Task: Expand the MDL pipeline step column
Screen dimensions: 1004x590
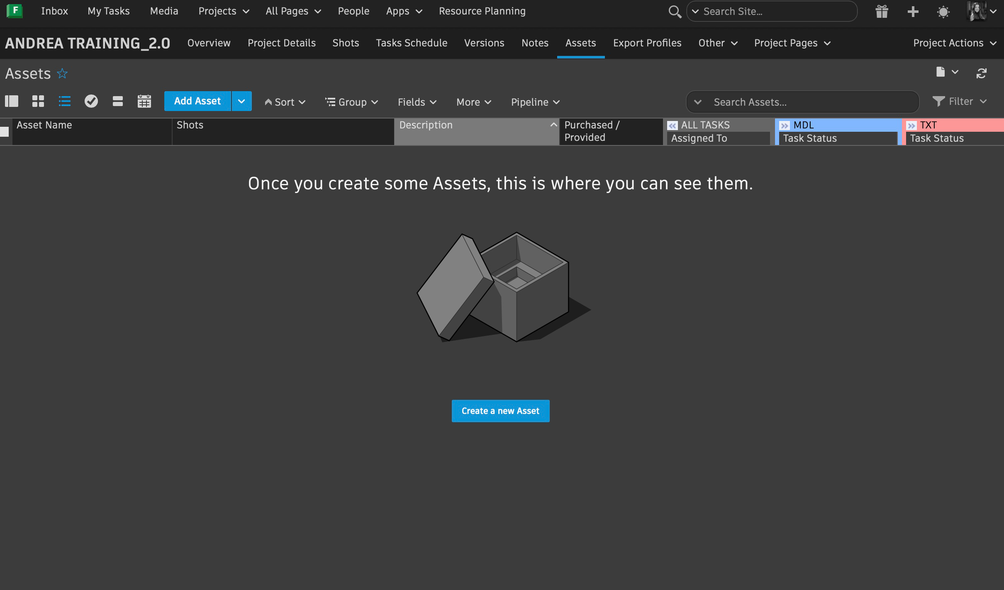Action: [784, 126]
